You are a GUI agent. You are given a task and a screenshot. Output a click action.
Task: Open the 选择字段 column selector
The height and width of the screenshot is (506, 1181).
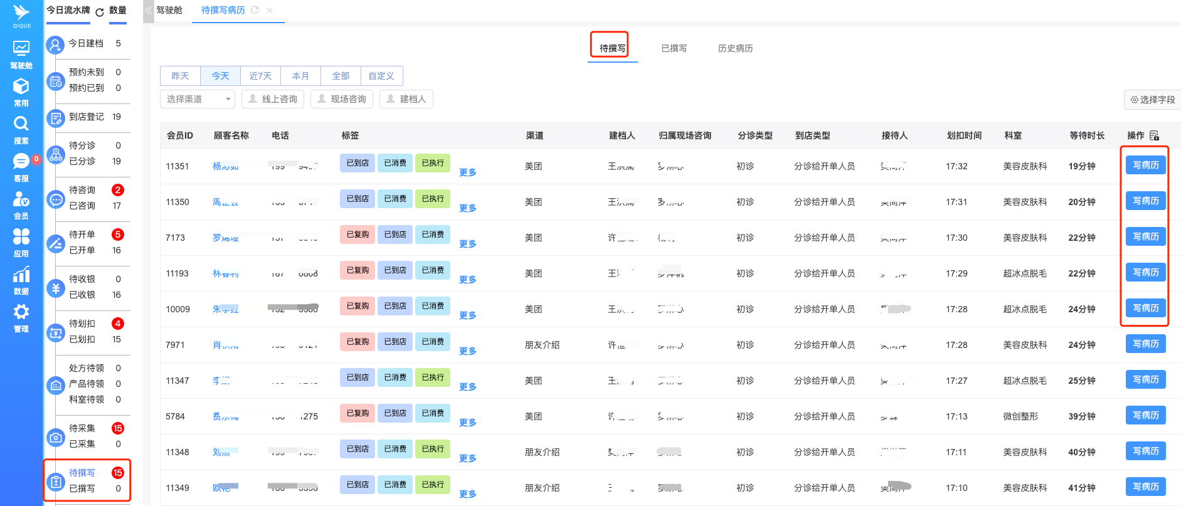click(1152, 100)
